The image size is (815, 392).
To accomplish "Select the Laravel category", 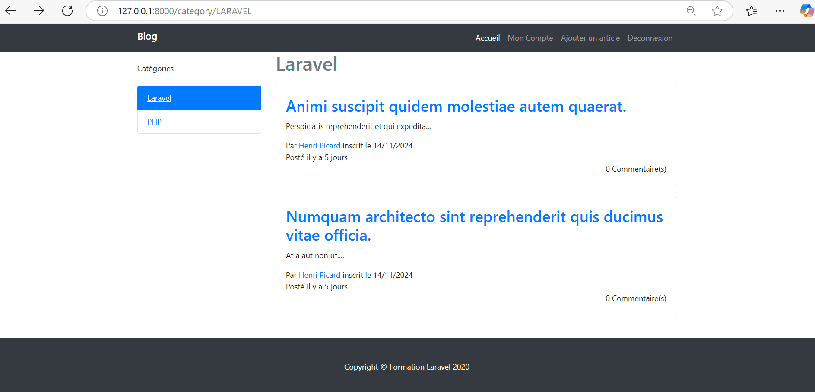I will pyautogui.click(x=199, y=98).
